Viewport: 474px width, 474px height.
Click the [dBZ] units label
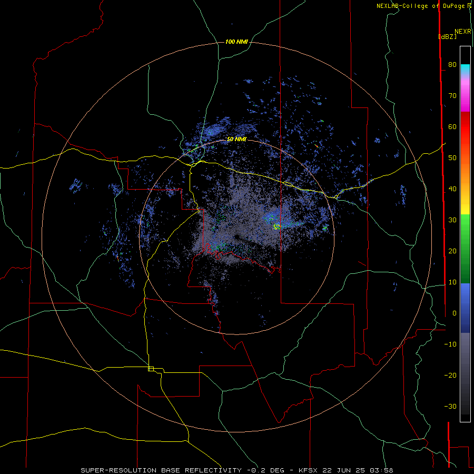point(447,36)
